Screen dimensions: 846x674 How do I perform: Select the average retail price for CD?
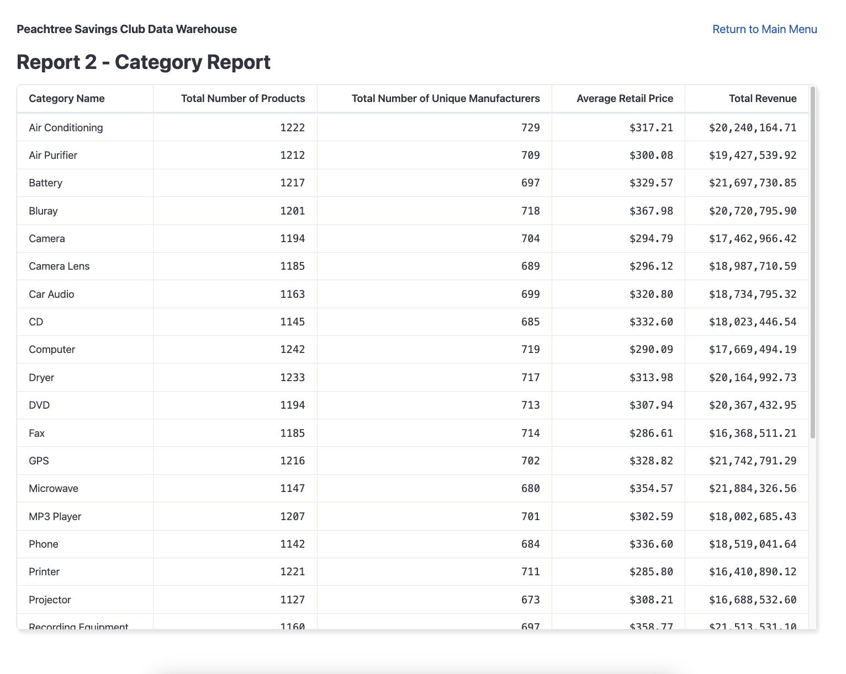click(x=651, y=322)
